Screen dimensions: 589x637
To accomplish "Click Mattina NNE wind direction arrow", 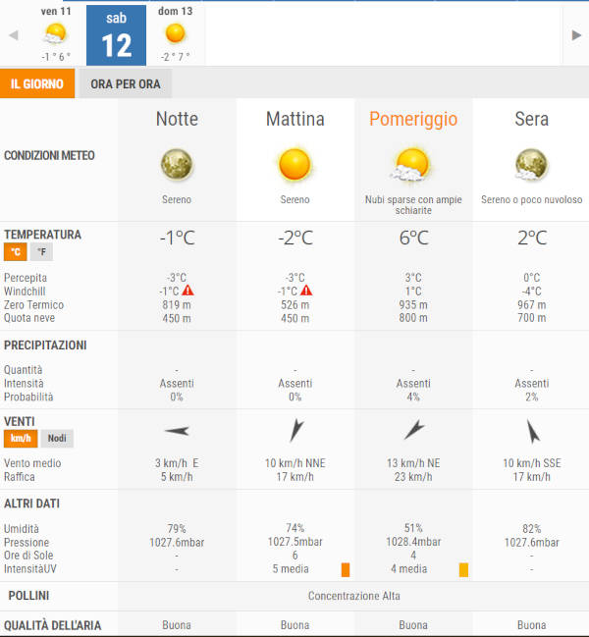I will pyautogui.click(x=296, y=430).
